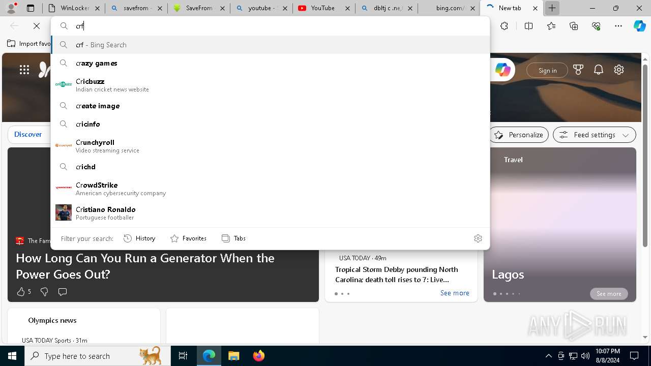Screen dimensions: 651x366
Task: Open the generator article headline
Action: (145, 266)
